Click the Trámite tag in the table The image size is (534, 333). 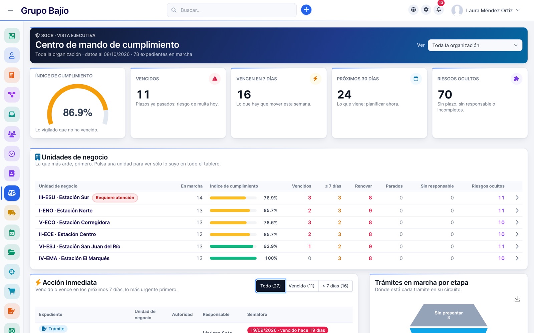(53, 329)
